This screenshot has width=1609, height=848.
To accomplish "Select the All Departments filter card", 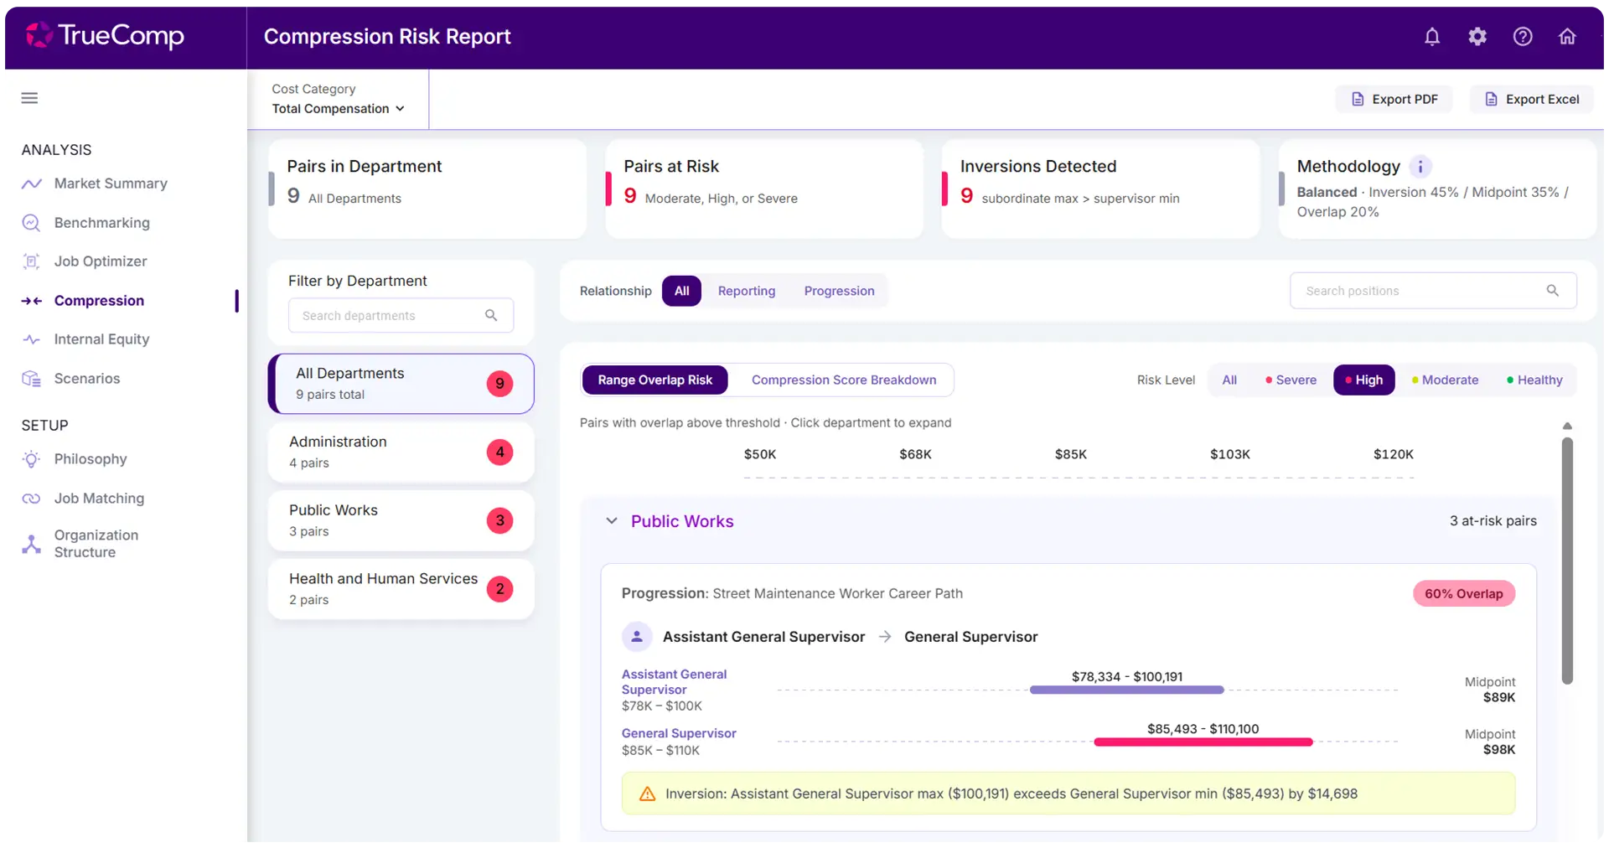I will 401,384.
